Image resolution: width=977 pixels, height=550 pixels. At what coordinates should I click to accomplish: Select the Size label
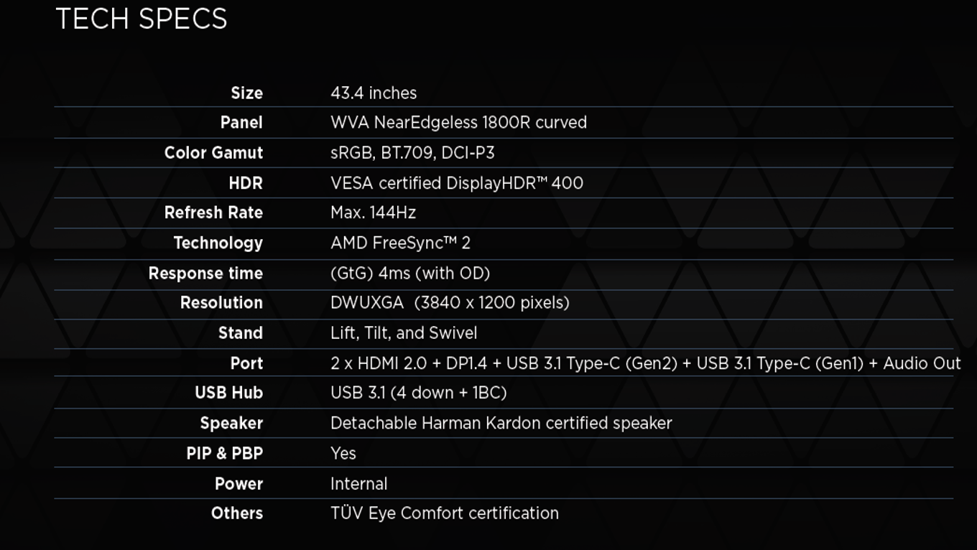[246, 93]
